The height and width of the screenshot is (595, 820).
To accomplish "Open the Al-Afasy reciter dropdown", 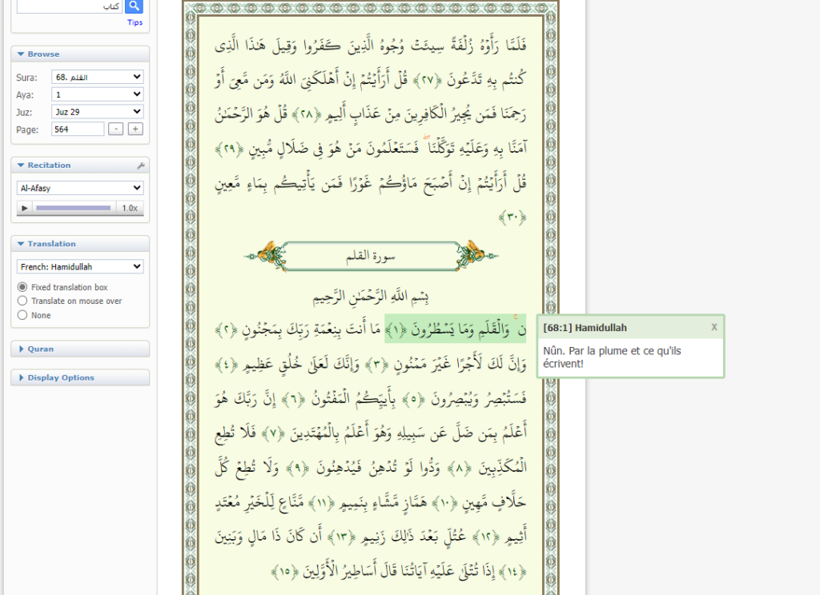I will click(80, 188).
